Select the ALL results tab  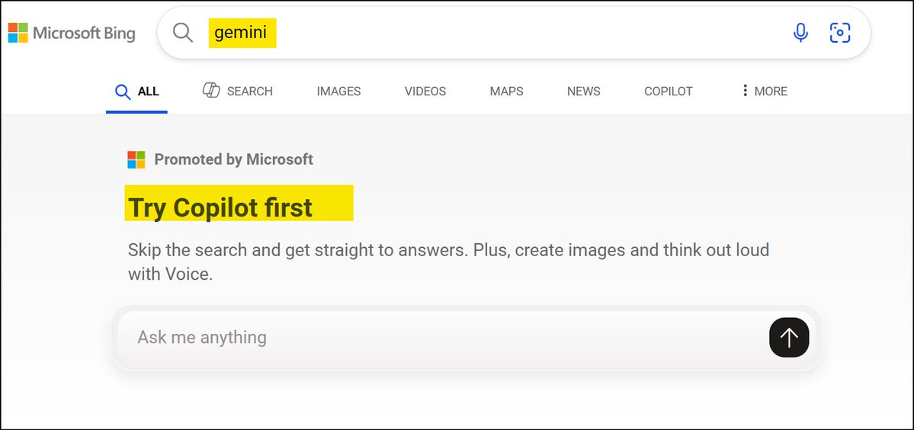137,91
